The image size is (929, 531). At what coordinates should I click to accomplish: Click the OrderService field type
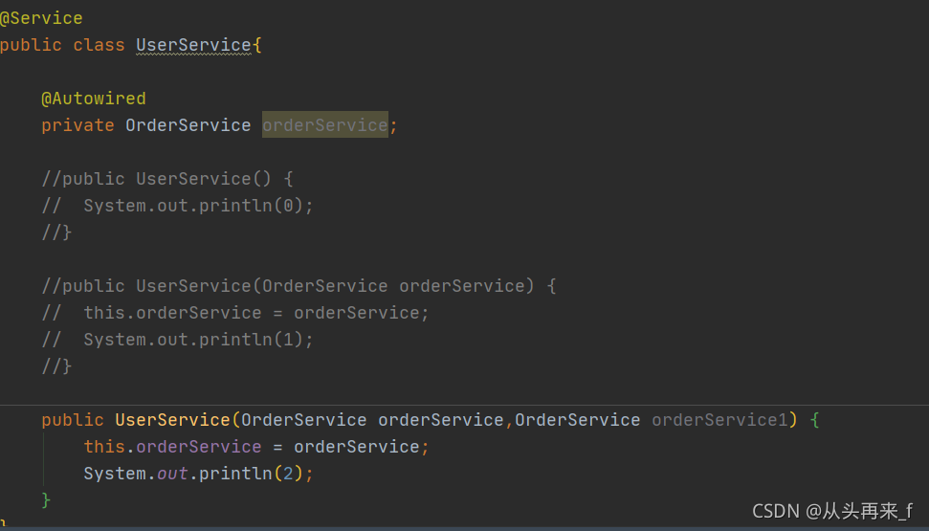[188, 125]
